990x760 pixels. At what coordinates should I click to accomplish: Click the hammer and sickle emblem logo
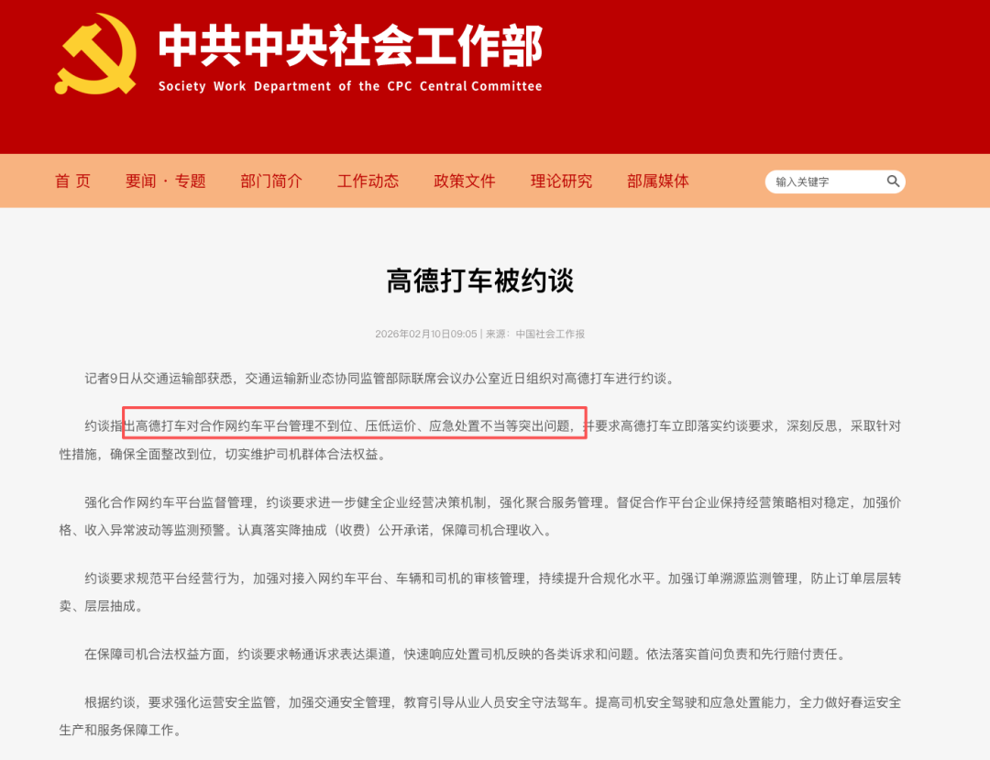(x=96, y=54)
